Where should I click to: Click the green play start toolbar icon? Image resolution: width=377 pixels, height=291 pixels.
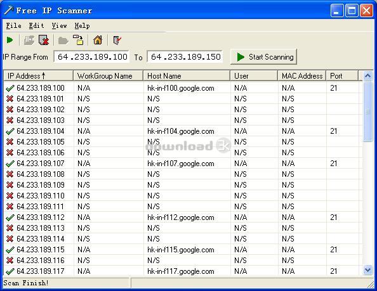pyautogui.click(x=10, y=40)
